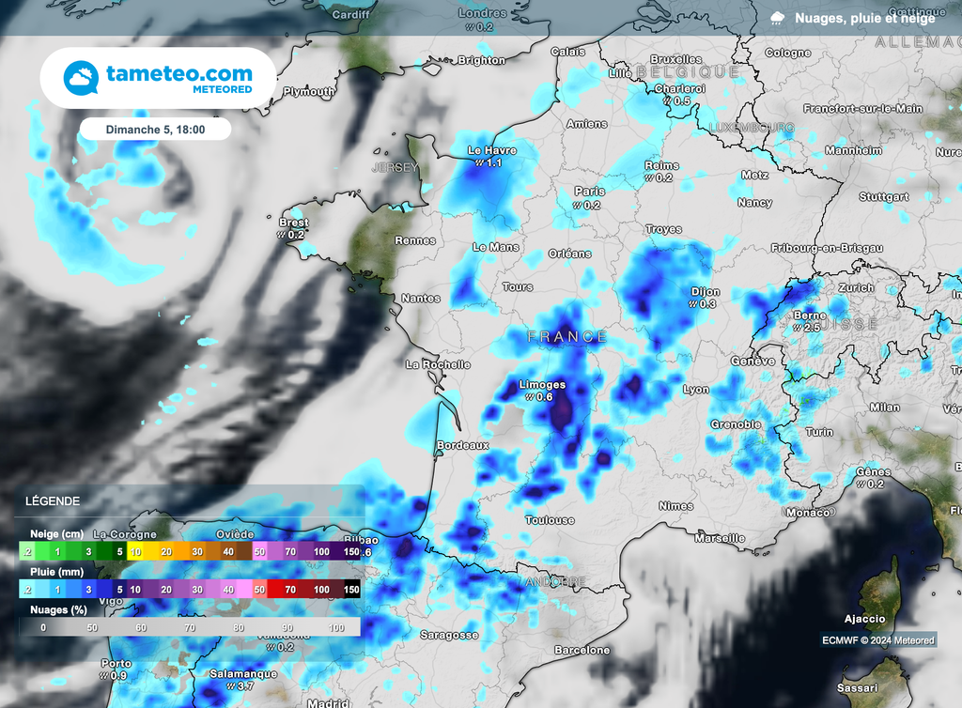Expand the LÉGENDE panel header
Image resolution: width=962 pixels, height=708 pixels.
pos(52,500)
